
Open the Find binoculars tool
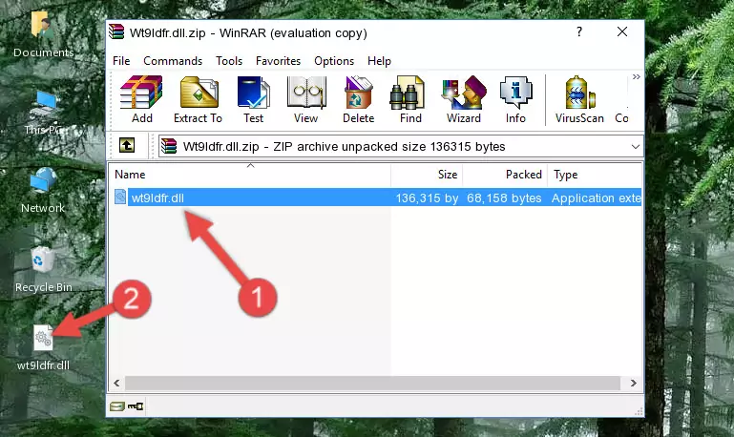click(410, 99)
